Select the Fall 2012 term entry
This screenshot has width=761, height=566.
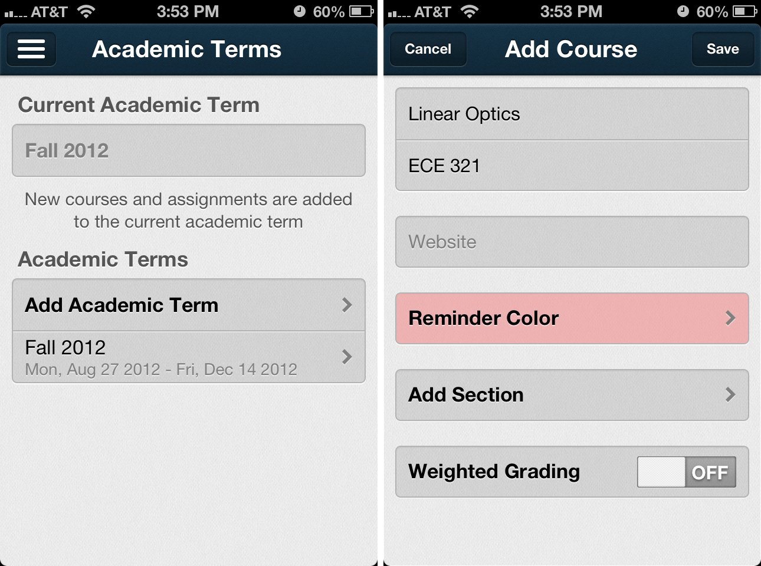pyautogui.click(x=177, y=357)
